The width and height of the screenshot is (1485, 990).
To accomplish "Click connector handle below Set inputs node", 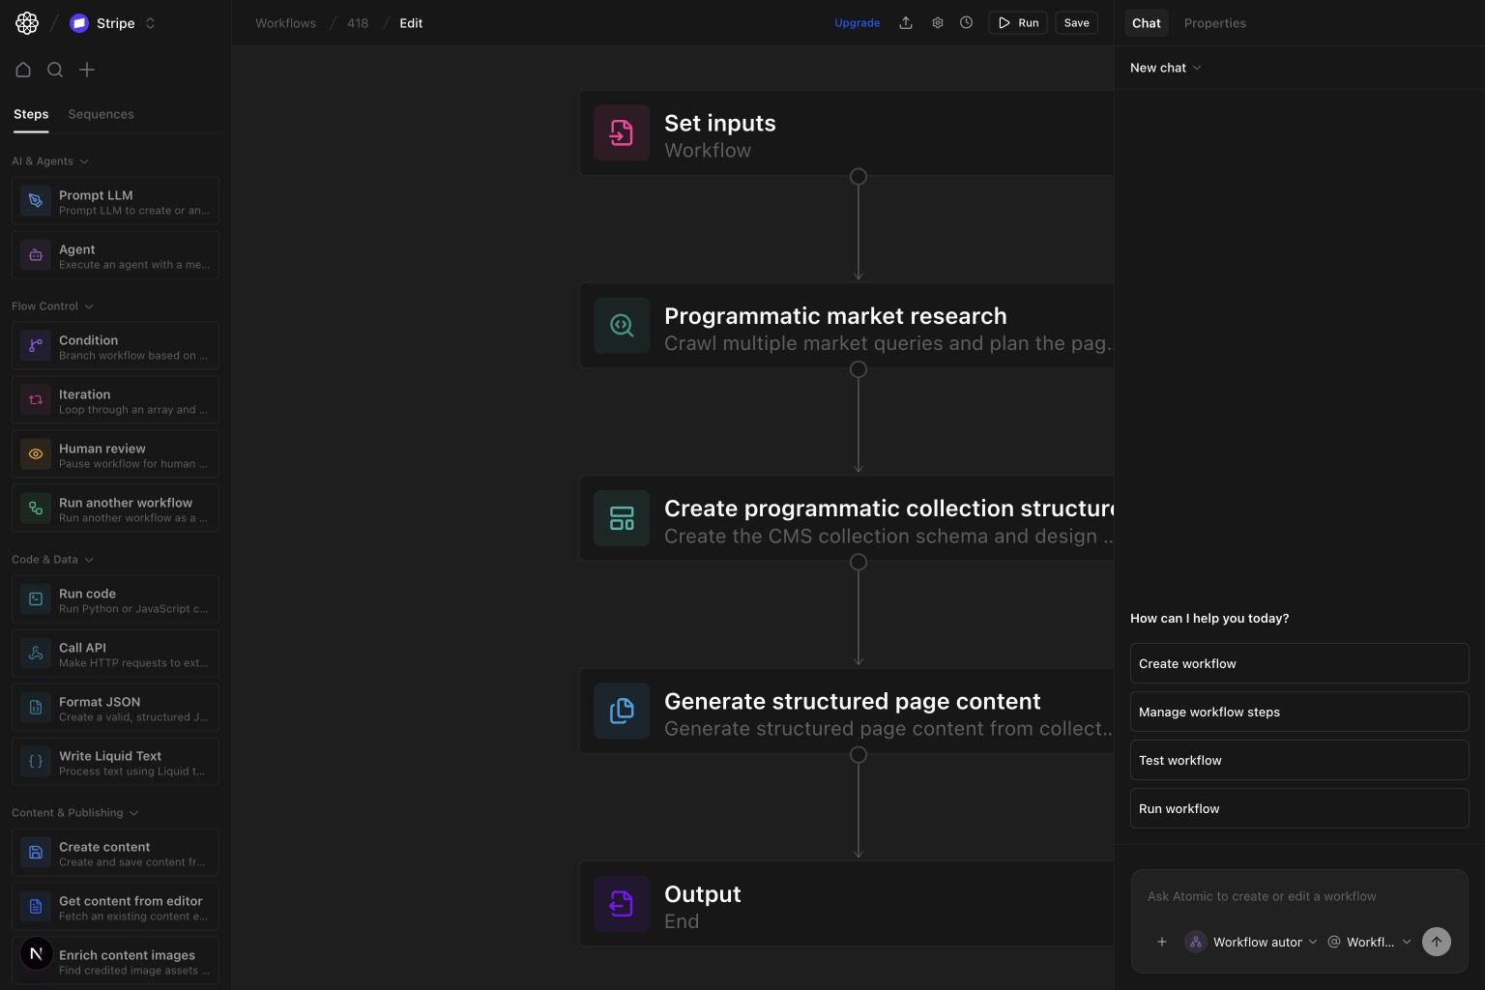I will tap(859, 177).
